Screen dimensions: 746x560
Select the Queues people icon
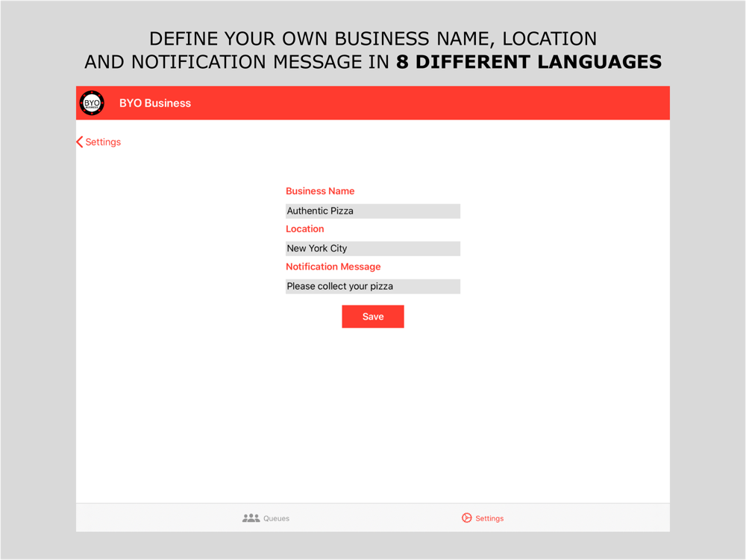pos(251,518)
